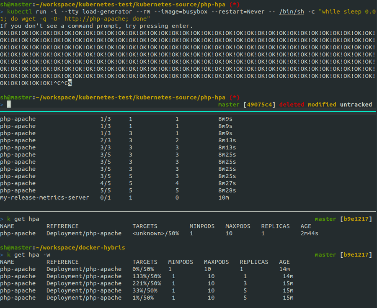This screenshot has height=308, width=377.
Task: Click 'sh@master' in the docker-hybris prompt
Action: click(x=16, y=248)
